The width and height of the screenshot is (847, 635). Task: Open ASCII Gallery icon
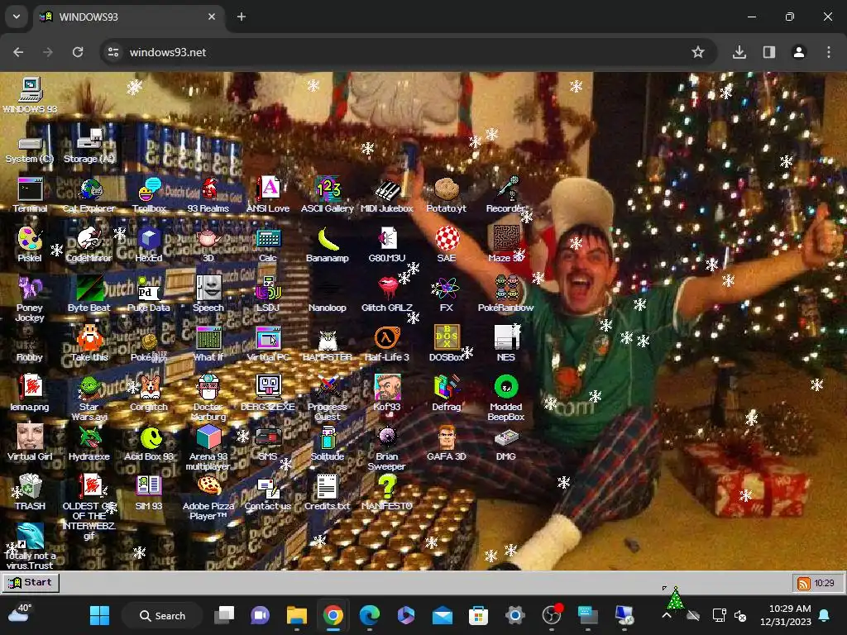pos(328,195)
